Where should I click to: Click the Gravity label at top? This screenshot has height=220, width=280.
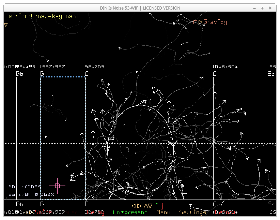point(215,22)
